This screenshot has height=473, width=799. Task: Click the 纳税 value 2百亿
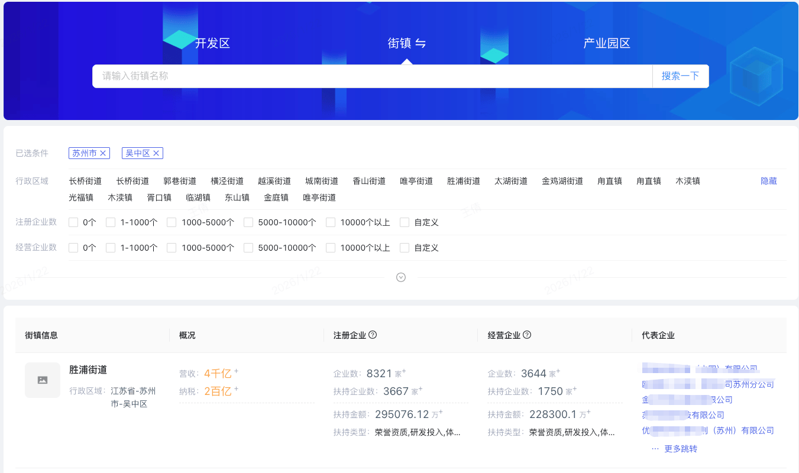click(218, 391)
